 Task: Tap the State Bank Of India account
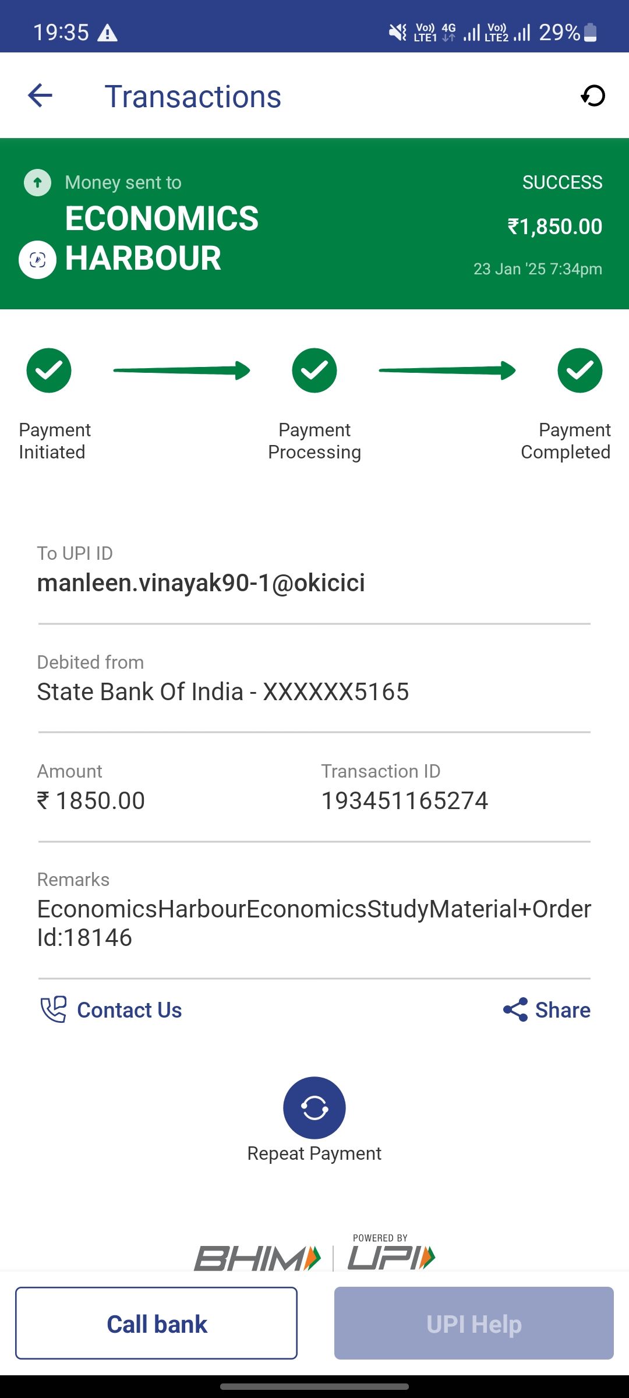(223, 692)
